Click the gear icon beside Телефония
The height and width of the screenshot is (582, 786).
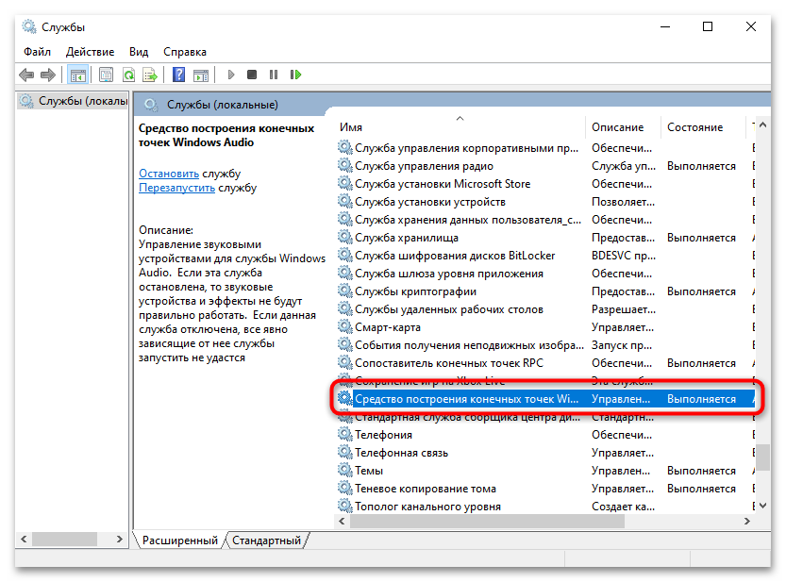(x=345, y=434)
